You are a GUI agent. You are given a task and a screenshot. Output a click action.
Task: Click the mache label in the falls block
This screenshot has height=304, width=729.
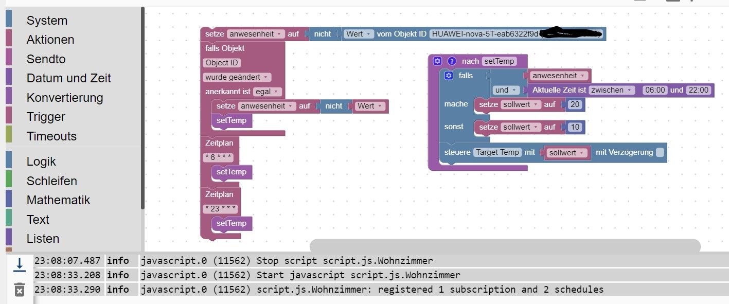click(456, 104)
